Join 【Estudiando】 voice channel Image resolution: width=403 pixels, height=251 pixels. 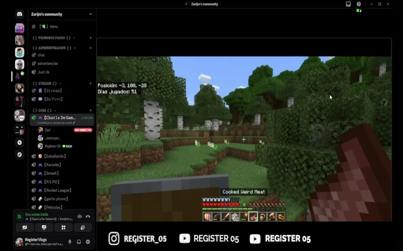[x=62, y=156]
